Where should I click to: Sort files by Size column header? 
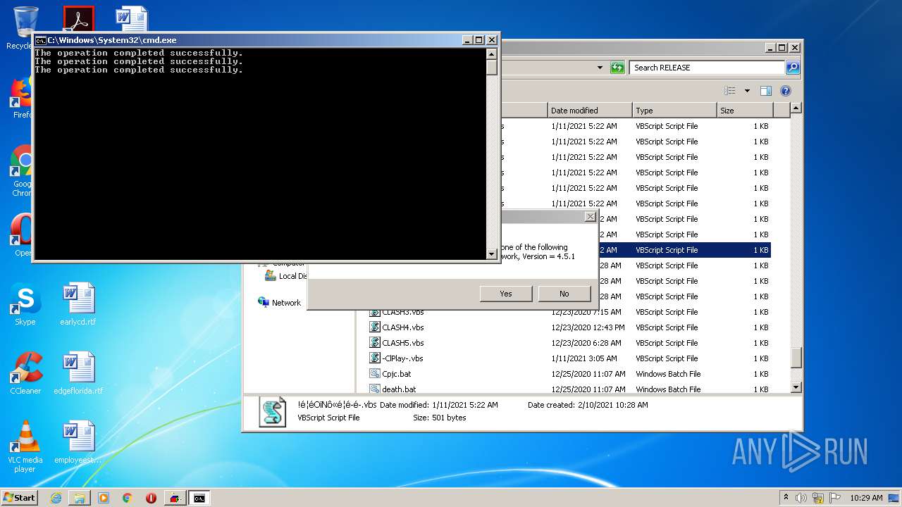[x=745, y=111]
